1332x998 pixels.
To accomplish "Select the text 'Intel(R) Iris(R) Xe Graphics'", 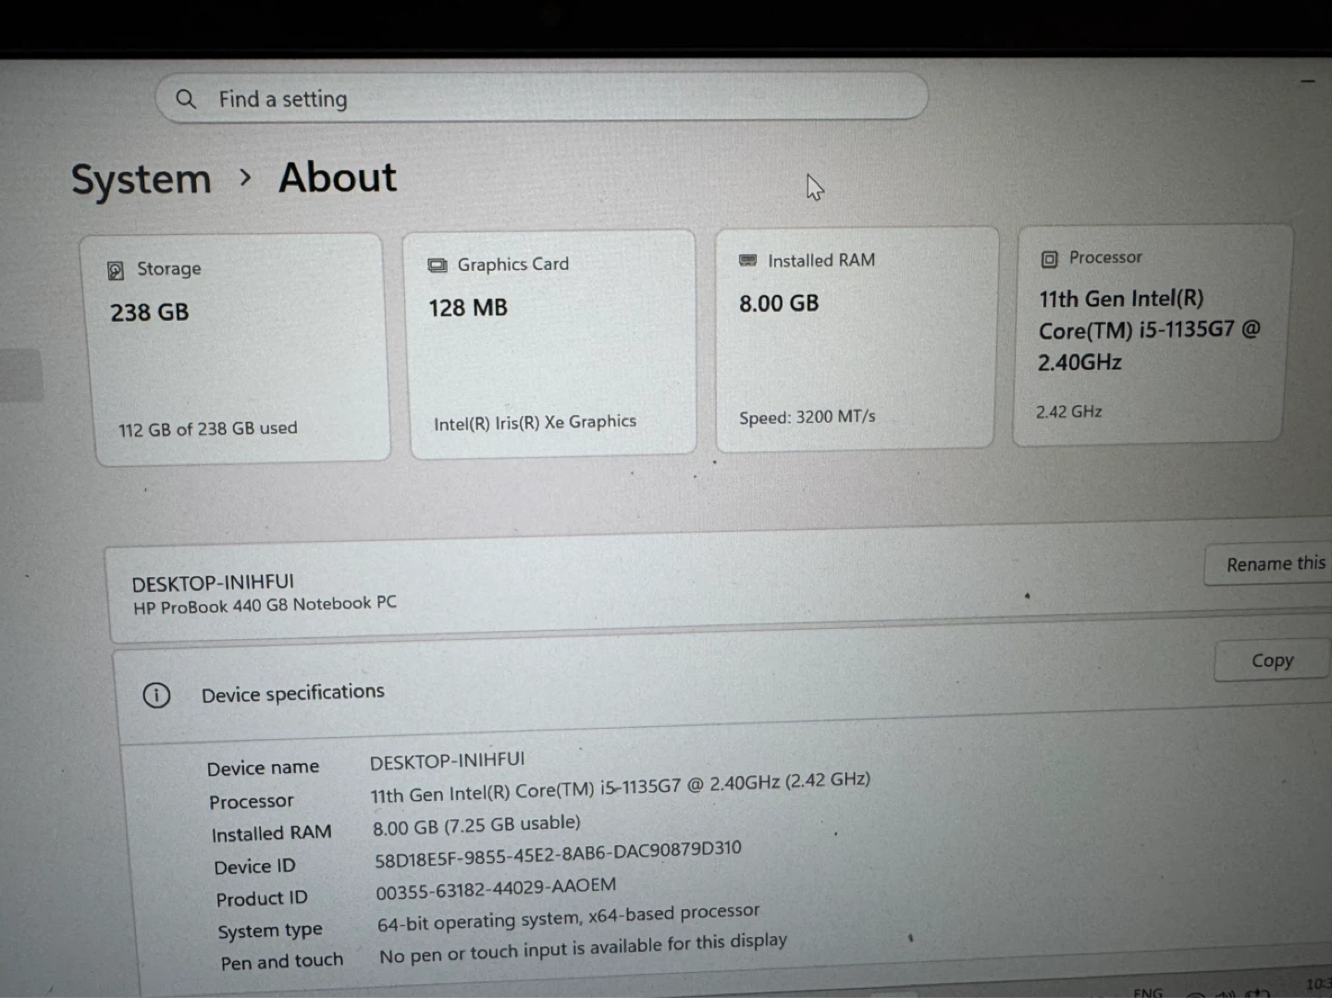I will pos(535,423).
